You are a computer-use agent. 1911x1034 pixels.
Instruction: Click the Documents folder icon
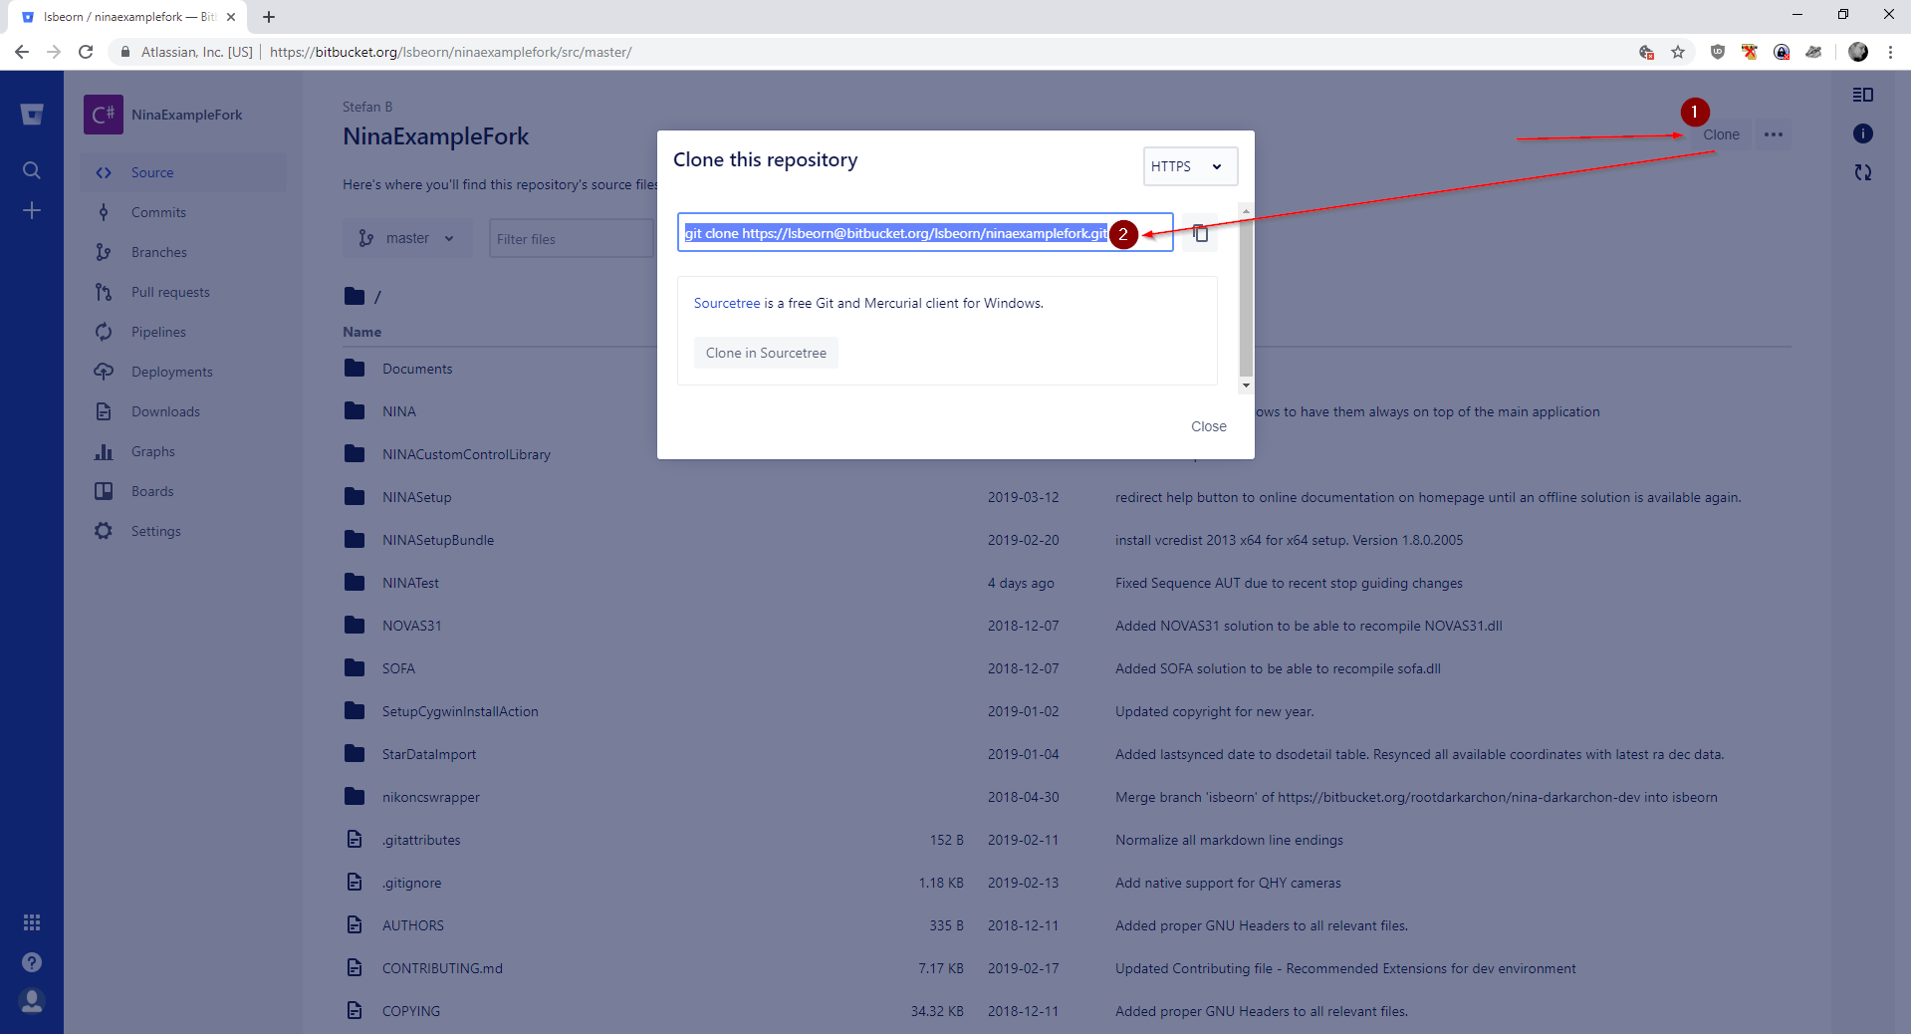click(355, 369)
